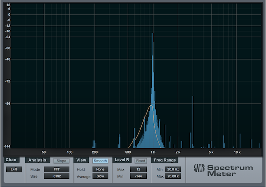This screenshot has height=187, width=266.
Task: Open the L+R channel selector
Action: pyautogui.click(x=14, y=169)
